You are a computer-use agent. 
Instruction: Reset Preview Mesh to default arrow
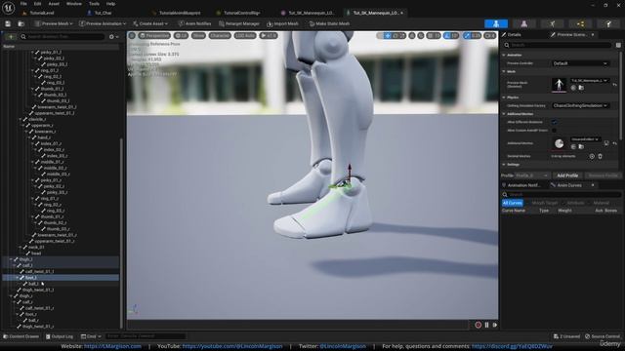click(x=614, y=85)
